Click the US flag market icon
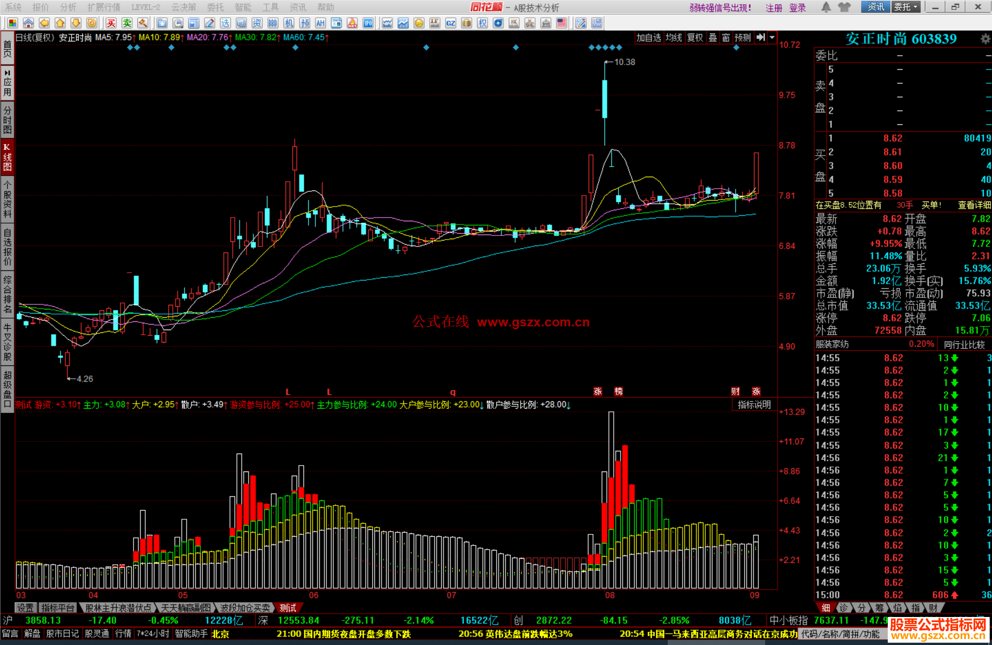Viewport: 992px width, 645px height. point(561,23)
